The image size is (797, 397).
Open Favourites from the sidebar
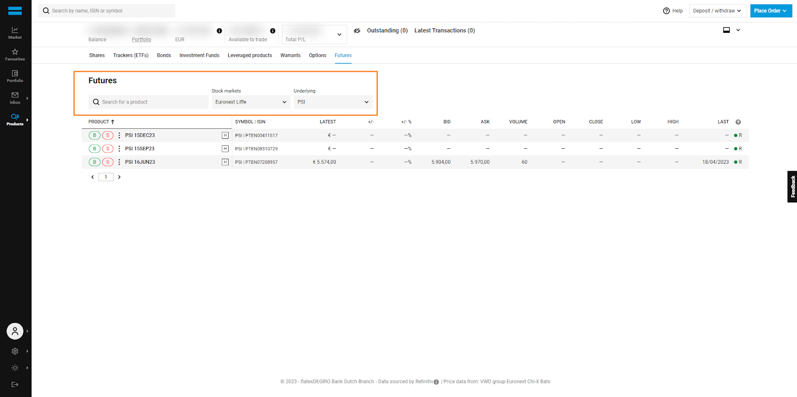click(x=15, y=55)
